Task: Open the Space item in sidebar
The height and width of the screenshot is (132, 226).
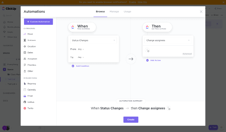Action: coord(10,69)
